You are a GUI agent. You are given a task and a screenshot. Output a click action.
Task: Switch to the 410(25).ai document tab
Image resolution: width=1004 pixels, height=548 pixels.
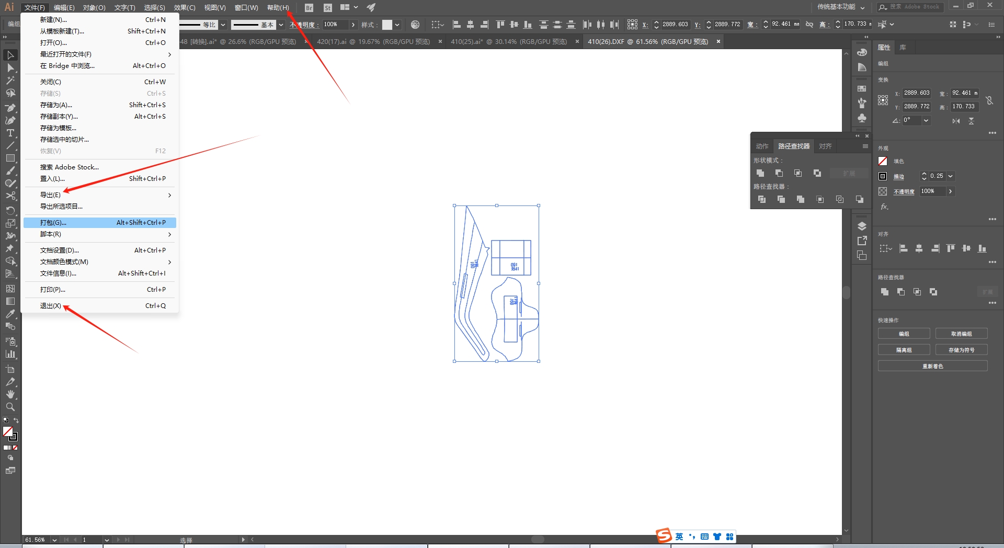point(508,41)
